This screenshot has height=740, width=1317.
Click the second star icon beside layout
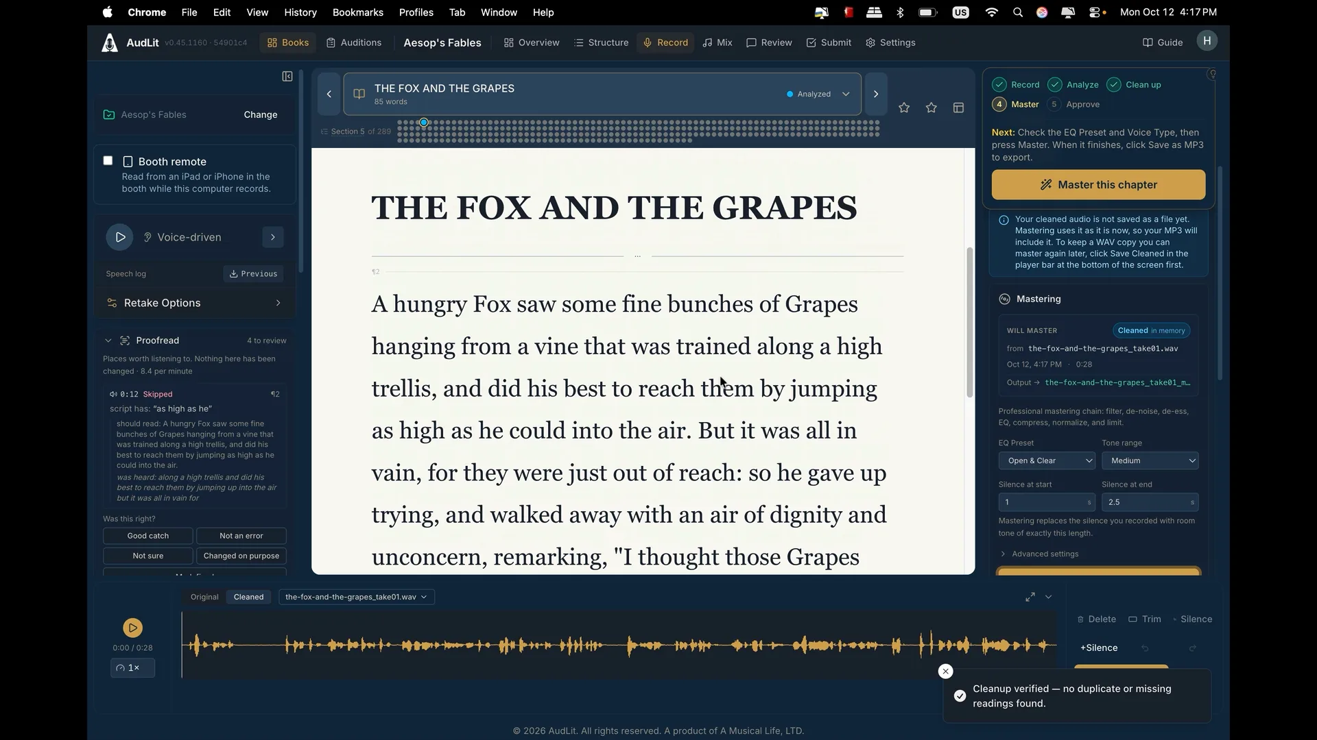[x=931, y=108]
